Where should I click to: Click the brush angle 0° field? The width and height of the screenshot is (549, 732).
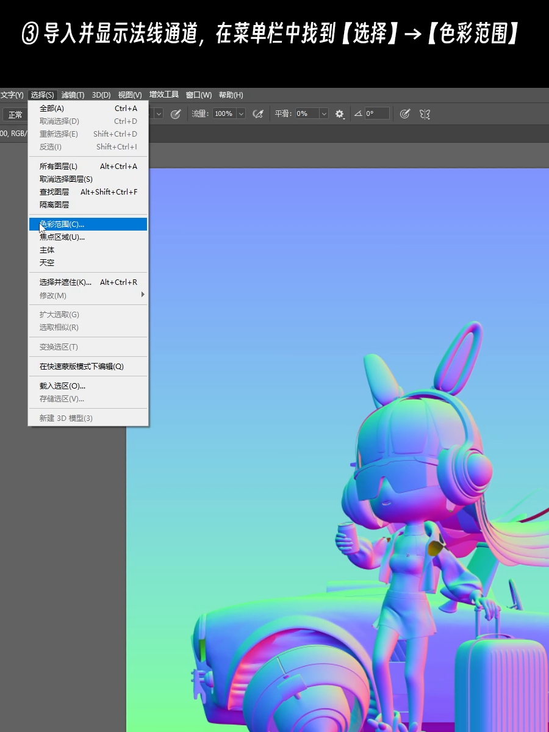tap(378, 113)
